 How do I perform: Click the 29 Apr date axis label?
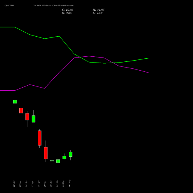pos(45,184)
